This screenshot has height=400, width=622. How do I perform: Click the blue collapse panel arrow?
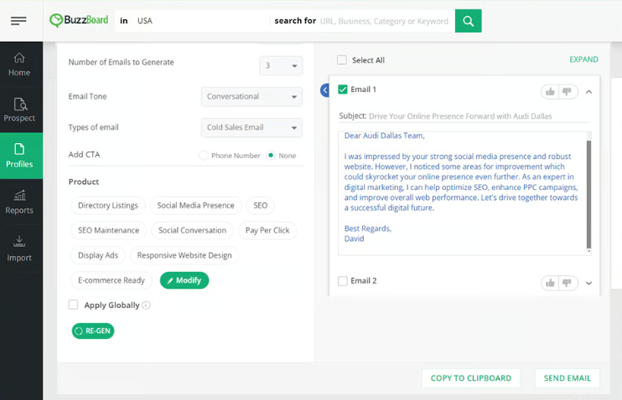(x=324, y=90)
